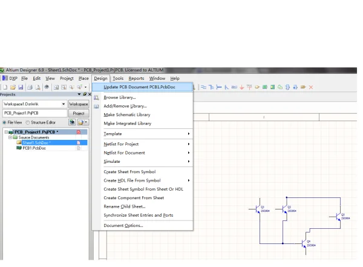This screenshot has height=267, width=363.
Task: Click the Fit Document zoom icon
Action: point(56,87)
